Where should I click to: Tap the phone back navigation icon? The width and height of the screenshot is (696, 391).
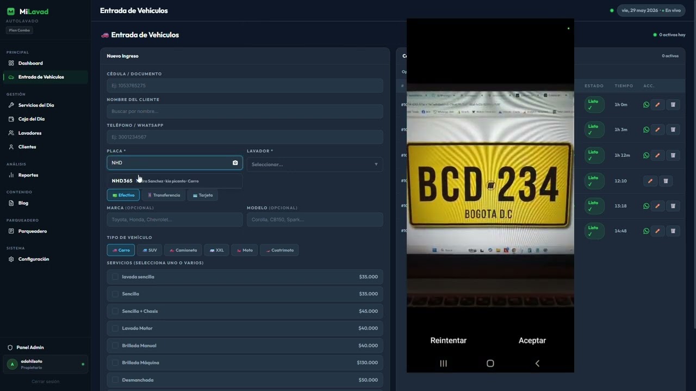pos(537,363)
